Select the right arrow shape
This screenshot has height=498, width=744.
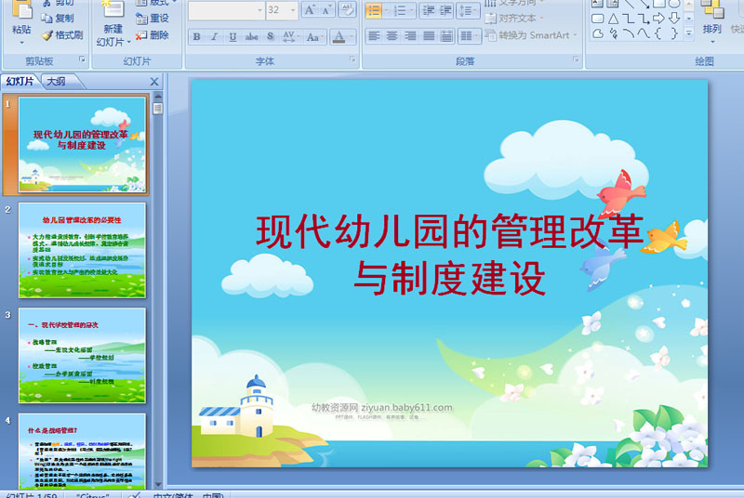[658, 19]
